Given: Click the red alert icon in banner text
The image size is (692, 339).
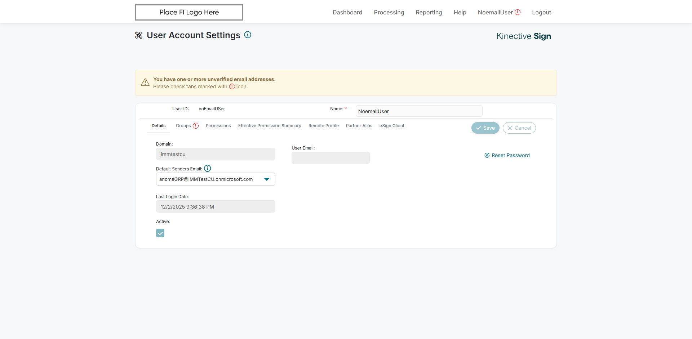Looking at the screenshot, I should click(232, 86).
